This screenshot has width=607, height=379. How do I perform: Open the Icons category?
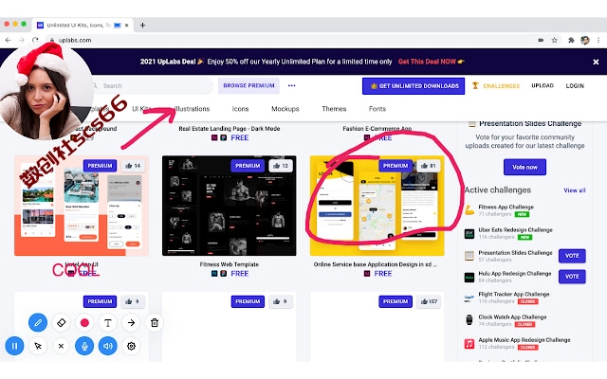240,109
